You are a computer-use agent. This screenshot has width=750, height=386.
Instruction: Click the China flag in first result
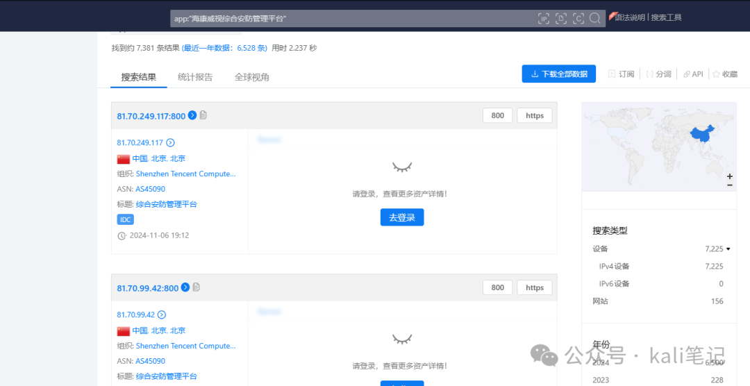coord(124,159)
